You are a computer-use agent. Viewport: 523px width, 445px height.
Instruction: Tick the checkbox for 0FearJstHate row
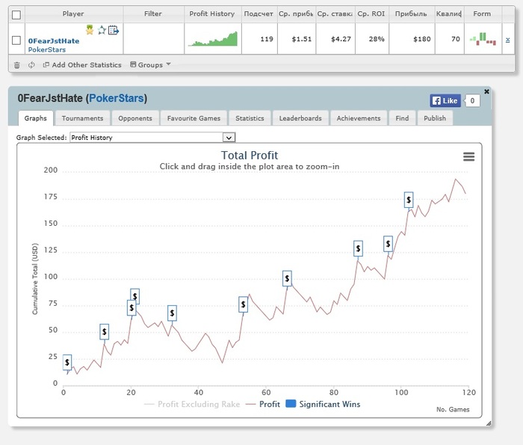[16, 40]
